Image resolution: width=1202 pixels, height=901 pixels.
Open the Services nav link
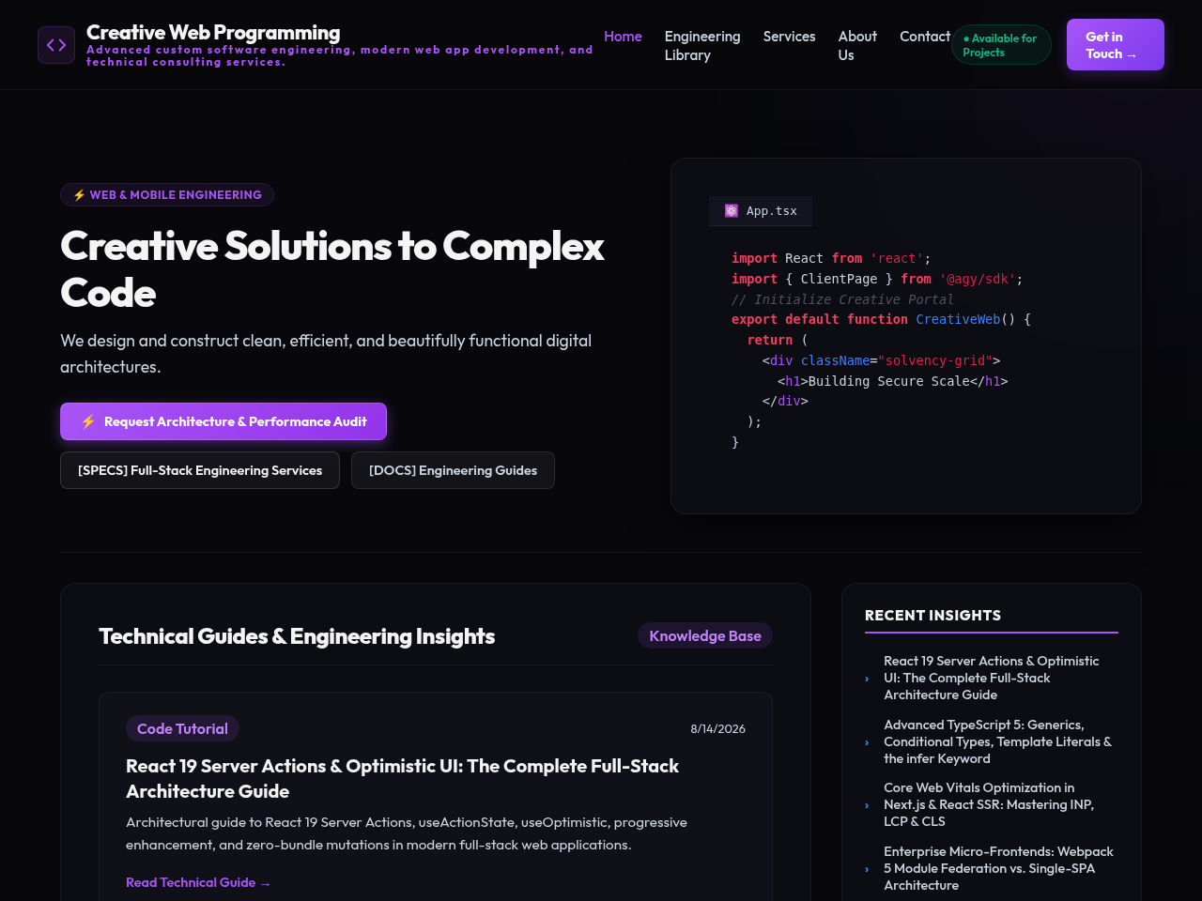[789, 37]
